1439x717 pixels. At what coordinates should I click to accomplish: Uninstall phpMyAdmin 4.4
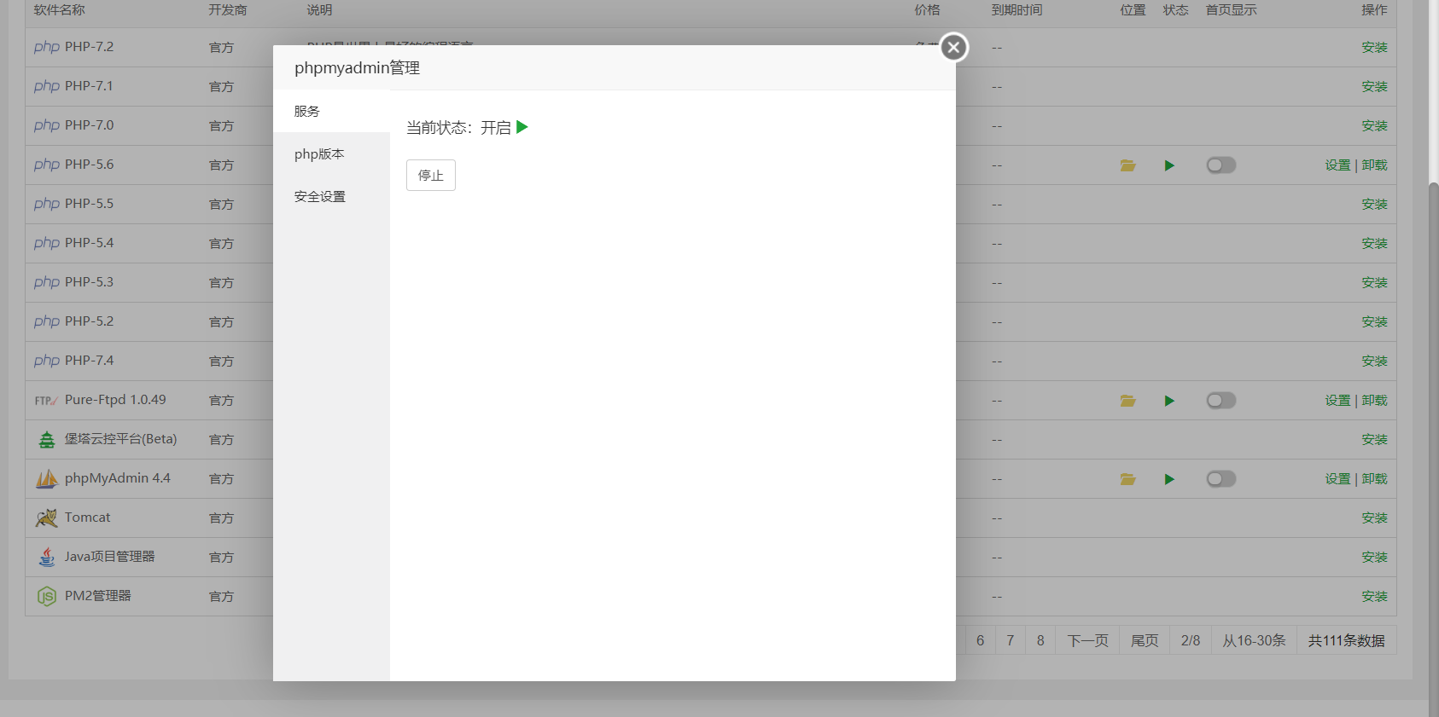click(1374, 479)
